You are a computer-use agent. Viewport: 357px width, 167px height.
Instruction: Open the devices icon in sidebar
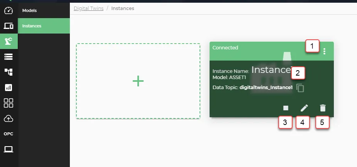tap(8, 26)
